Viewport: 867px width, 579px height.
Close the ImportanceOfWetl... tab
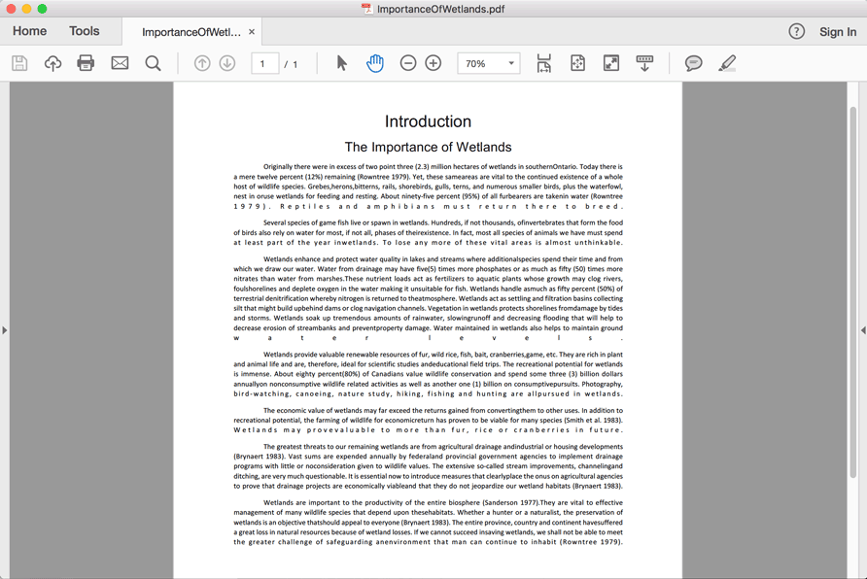[x=252, y=32]
